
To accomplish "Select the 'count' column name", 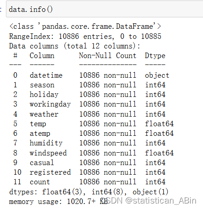I will pos(40,182).
